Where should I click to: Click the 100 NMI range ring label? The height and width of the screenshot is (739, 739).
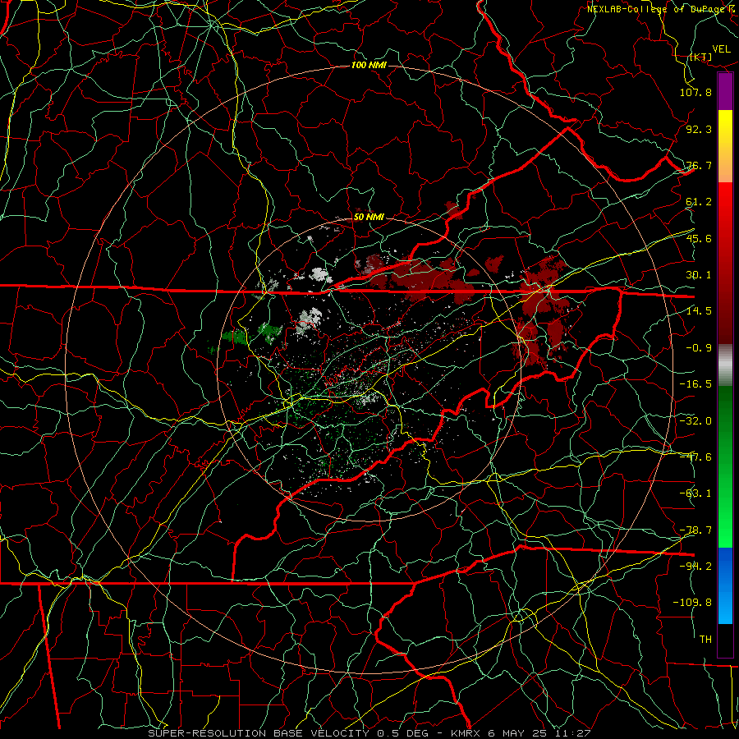(369, 65)
